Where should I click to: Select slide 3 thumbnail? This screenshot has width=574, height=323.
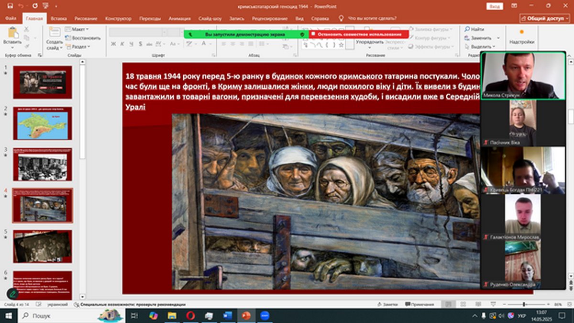pyautogui.click(x=43, y=164)
